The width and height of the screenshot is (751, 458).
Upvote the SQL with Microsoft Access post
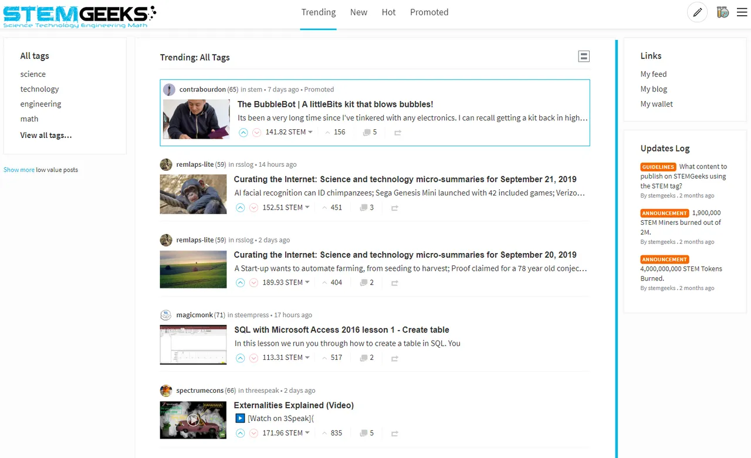240,358
